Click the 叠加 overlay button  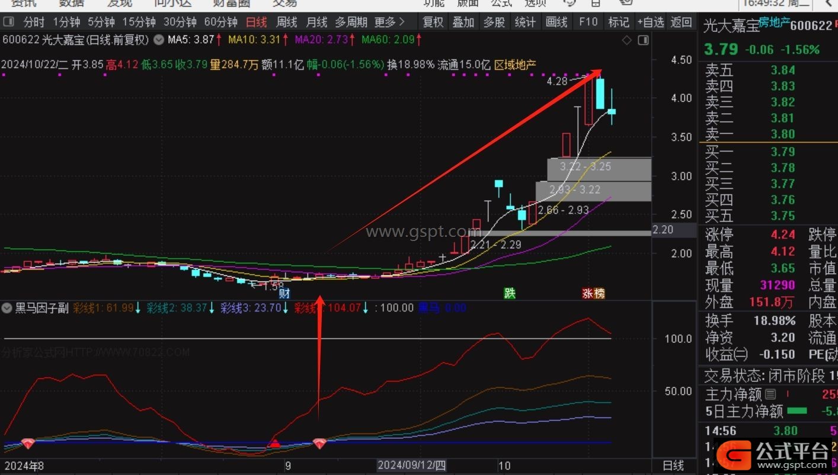pos(463,23)
